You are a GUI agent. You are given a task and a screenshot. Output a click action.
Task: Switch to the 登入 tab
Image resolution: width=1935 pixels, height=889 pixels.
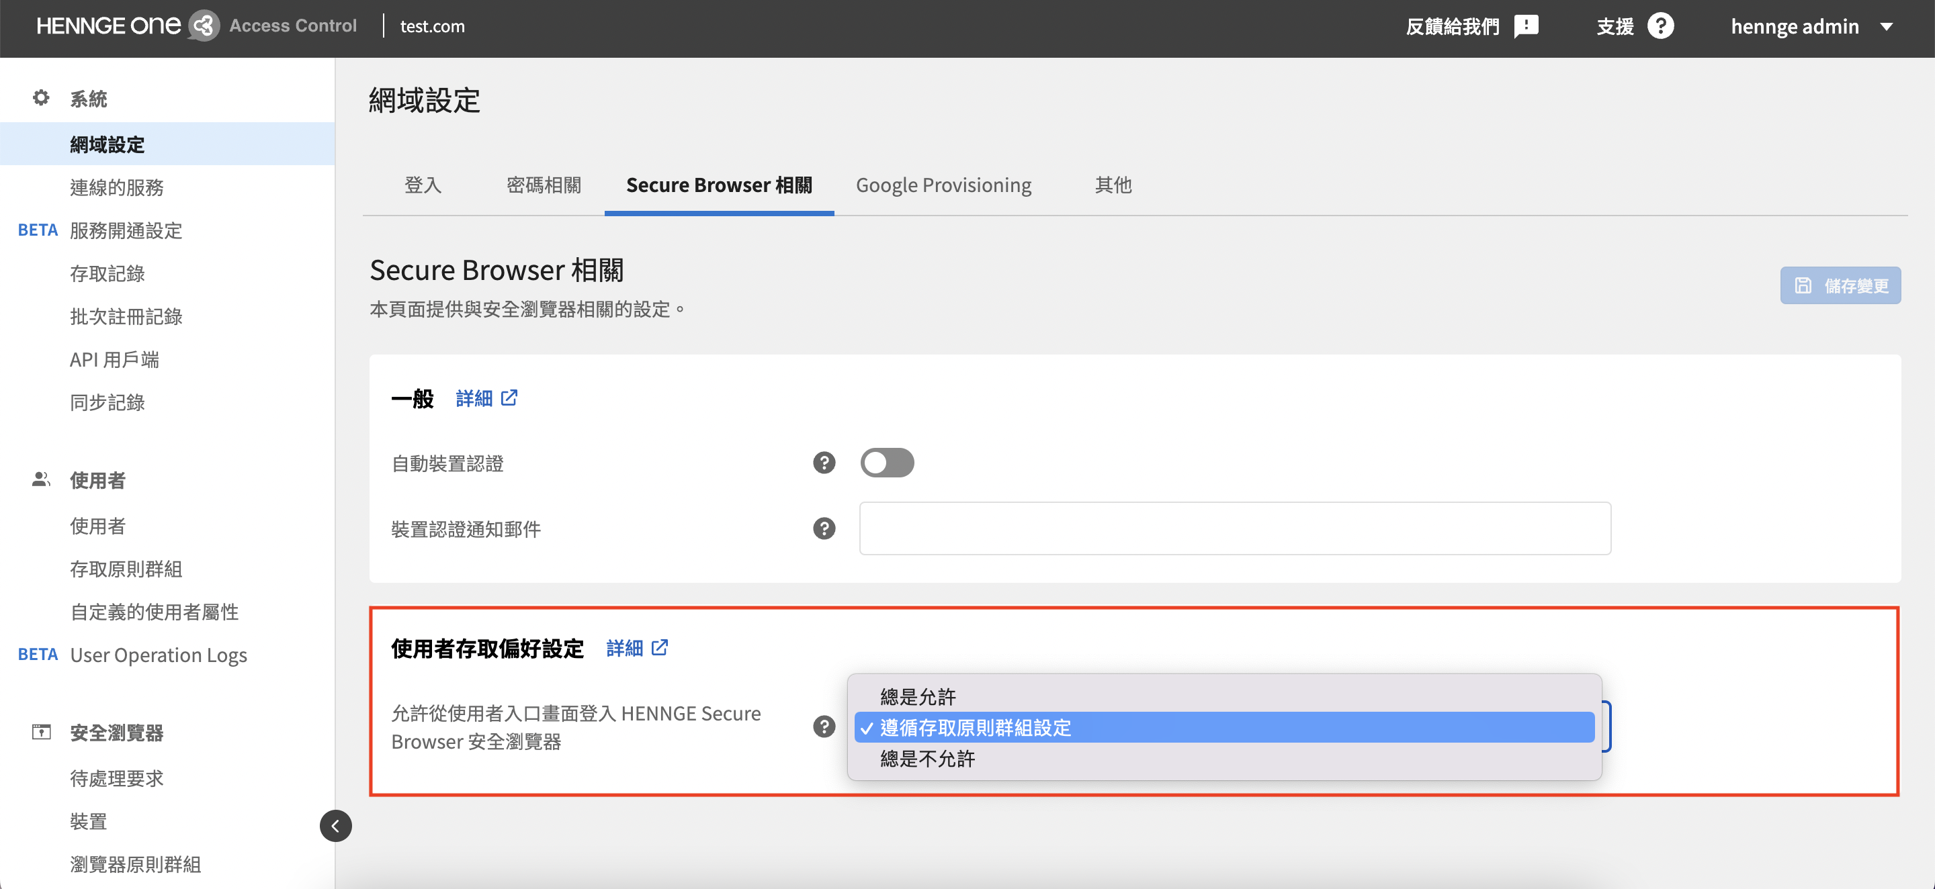pyautogui.click(x=423, y=185)
